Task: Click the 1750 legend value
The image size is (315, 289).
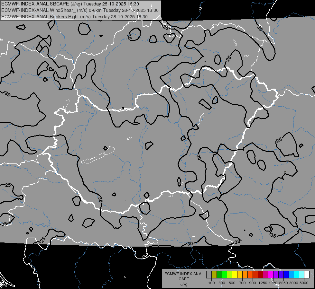Action: (273, 283)
